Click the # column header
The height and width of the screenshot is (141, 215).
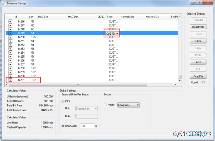[x=21, y=17]
